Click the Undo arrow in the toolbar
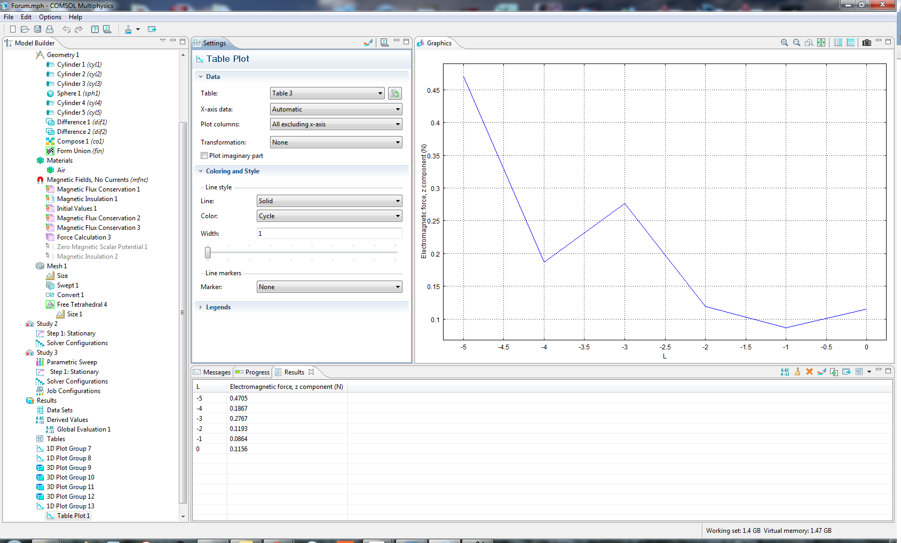Screen dimensions: 901x543 66,29
